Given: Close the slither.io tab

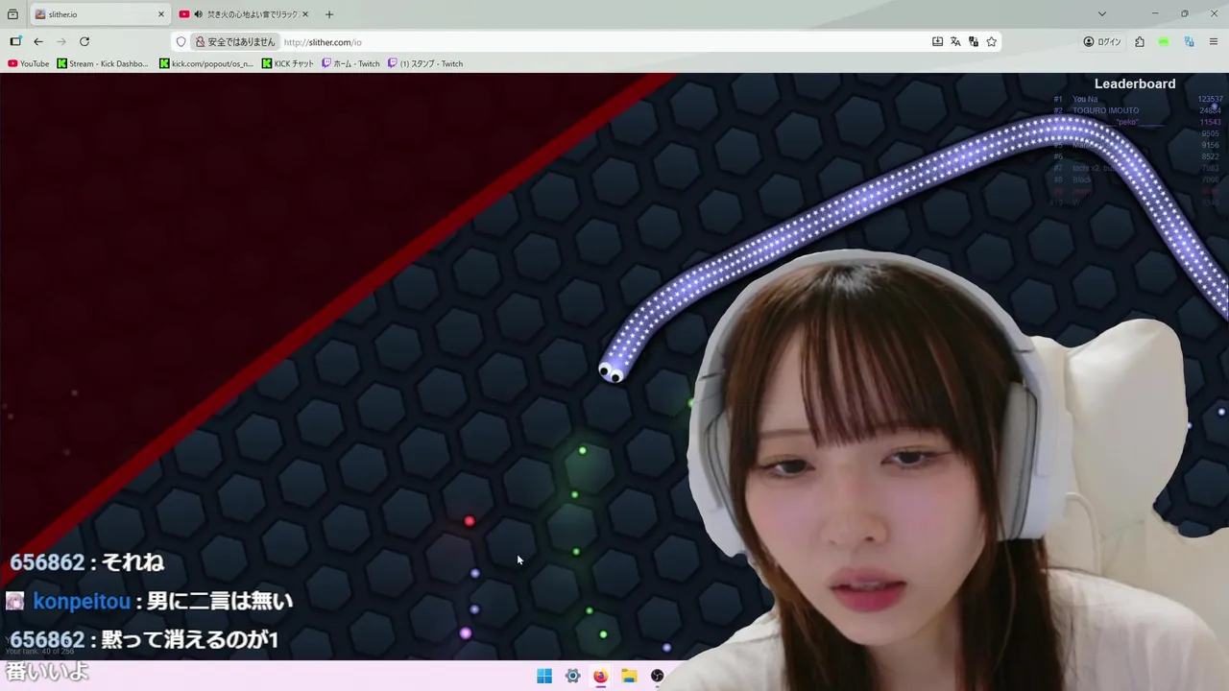Looking at the screenshot, I should [x=161, y=14].
